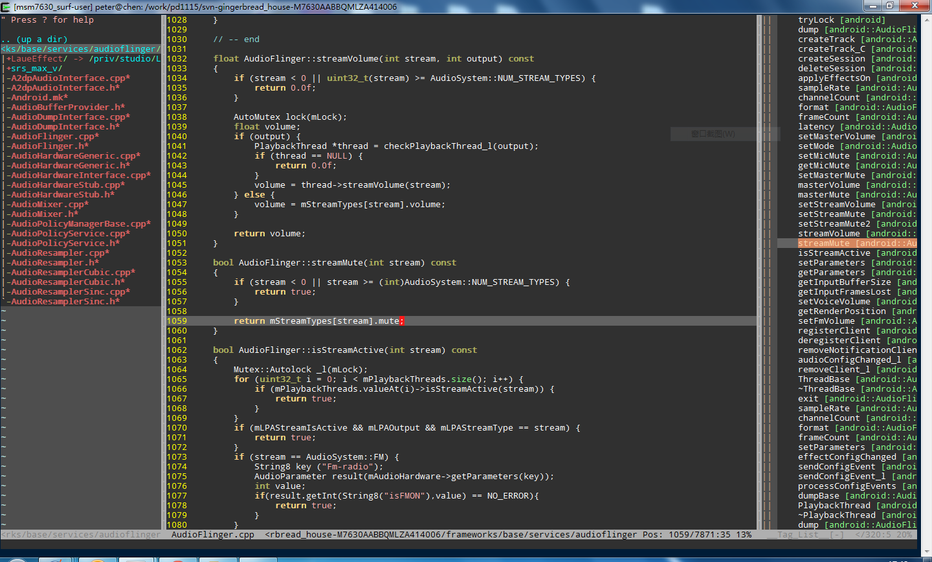This screenshot has width=932, height=562.
Task: Go up a directory in file tree
Action: point(34,39)
